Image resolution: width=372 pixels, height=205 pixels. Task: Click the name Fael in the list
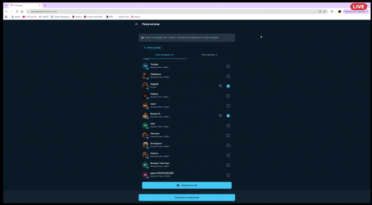pyautogui.click(x=153, y=124)
